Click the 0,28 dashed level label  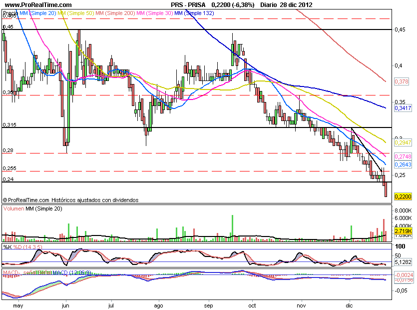pos(8,150)
